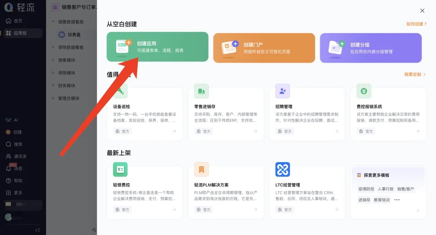Expand 管理员模块 tree group
The image size is (436, 235).
(x=53, y=98)
